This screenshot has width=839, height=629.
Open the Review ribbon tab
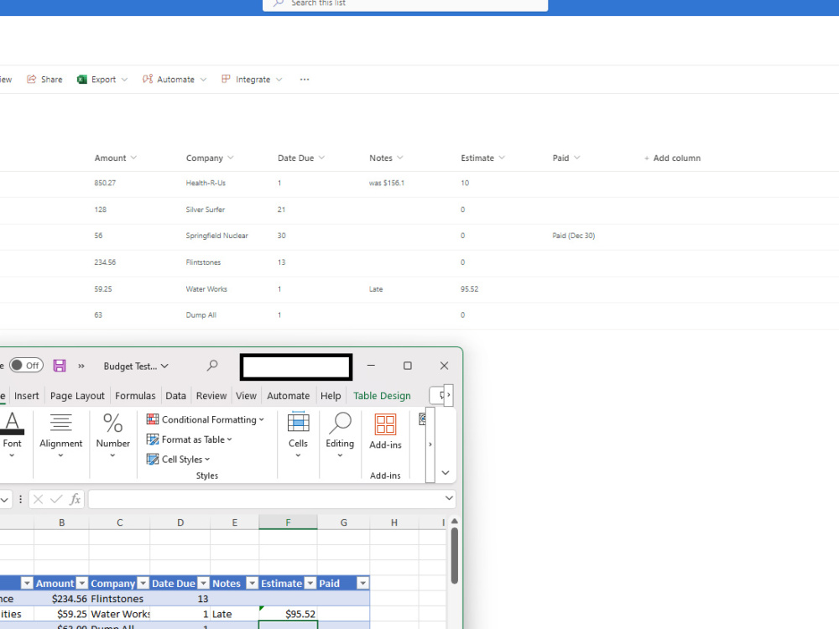(x=211, y=395)
